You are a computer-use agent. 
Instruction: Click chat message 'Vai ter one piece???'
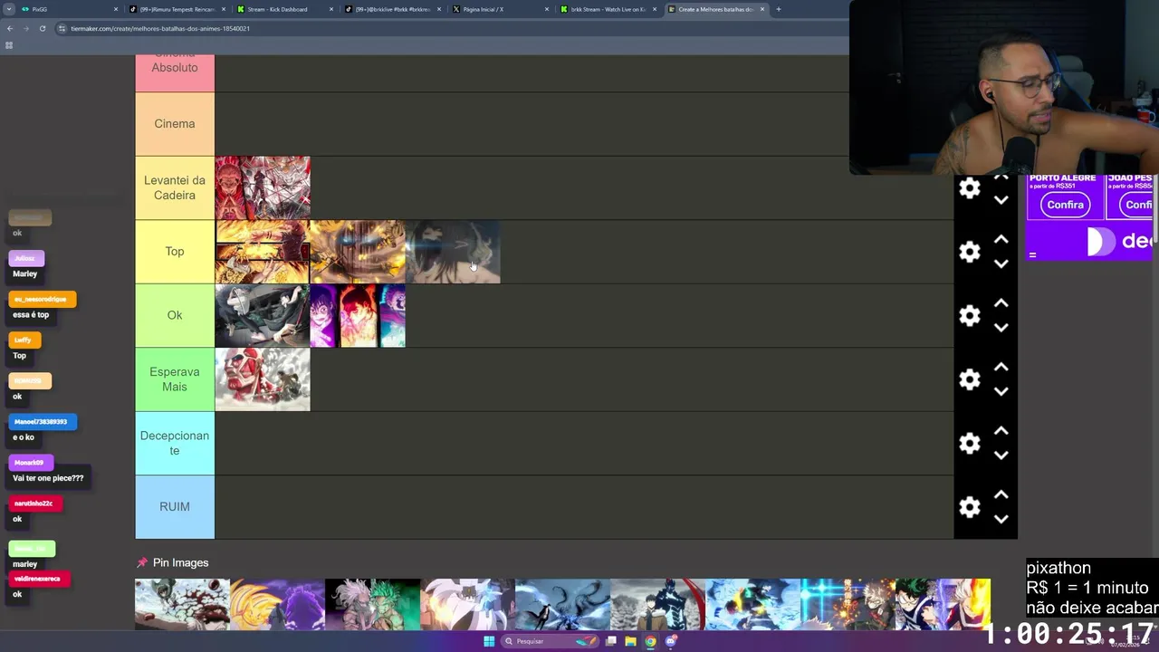click(x=48, y=478)
